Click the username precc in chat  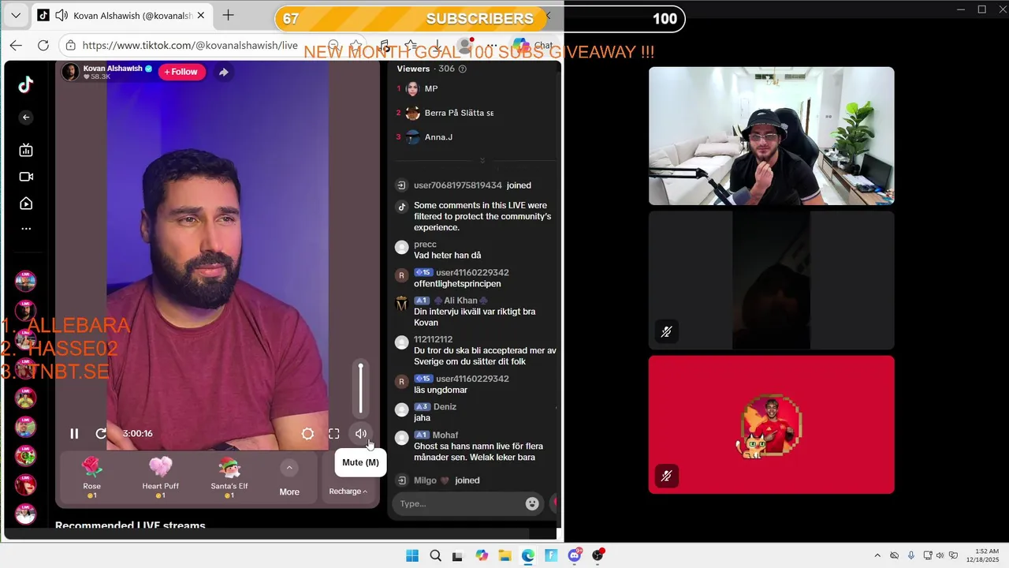pos(425,245)
